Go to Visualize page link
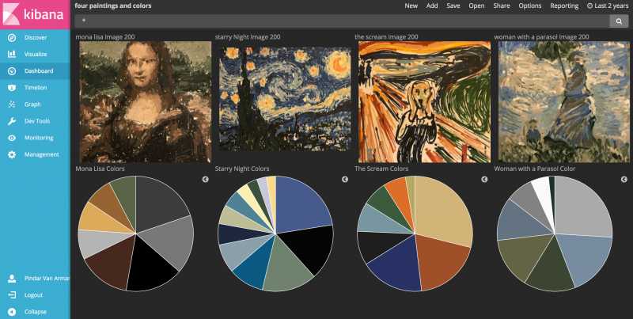633x319 pixels. coord(36,54)
